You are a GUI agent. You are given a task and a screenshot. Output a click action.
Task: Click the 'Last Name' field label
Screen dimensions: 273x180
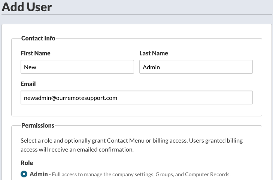[154, 53]
